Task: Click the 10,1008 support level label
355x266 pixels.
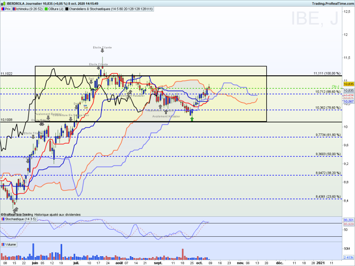Action: (x=7, y=120)
